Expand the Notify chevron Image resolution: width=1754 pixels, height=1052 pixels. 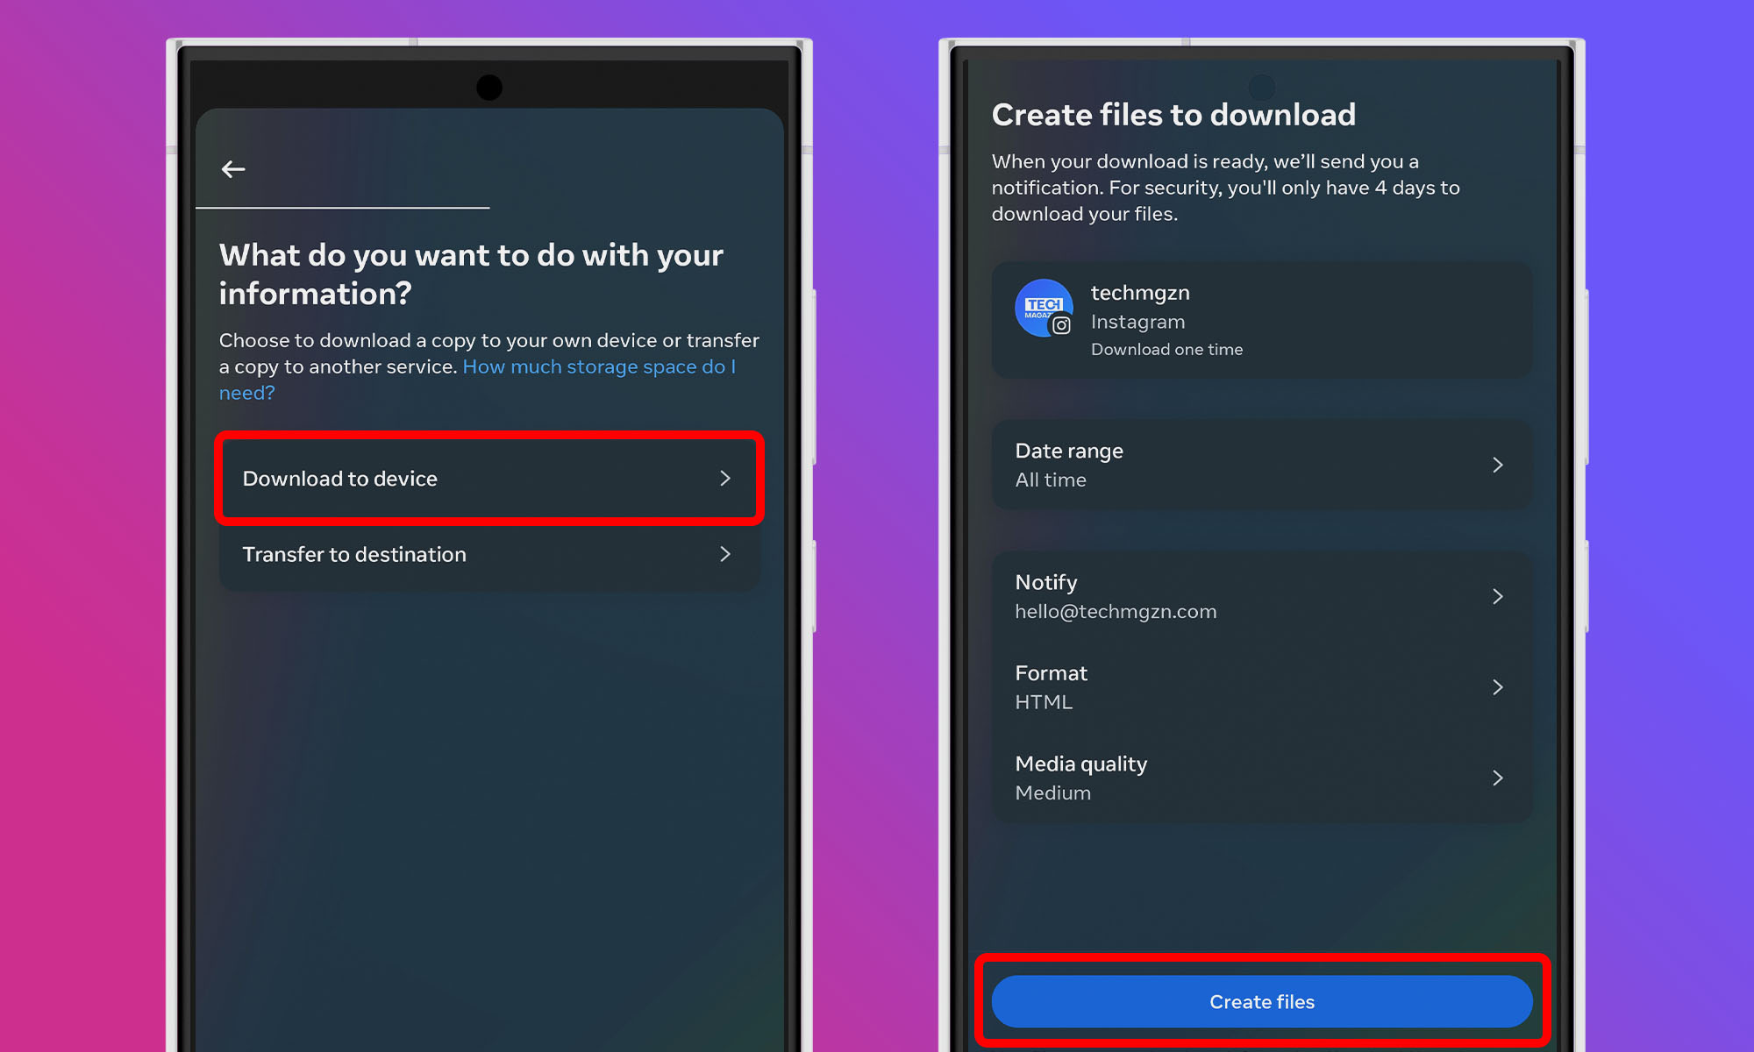pos(1498,596)
